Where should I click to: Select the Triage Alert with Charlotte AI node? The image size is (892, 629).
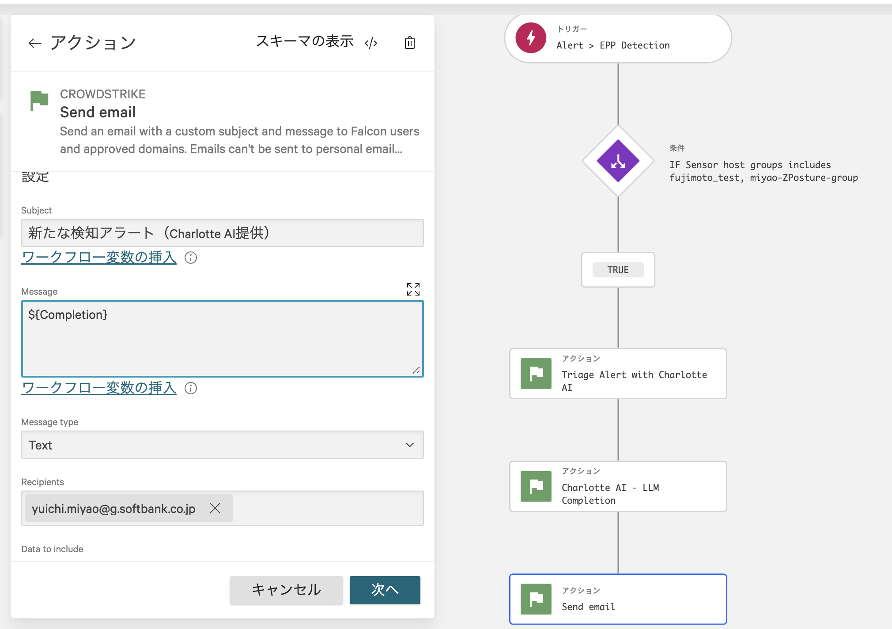pos(618,374)
